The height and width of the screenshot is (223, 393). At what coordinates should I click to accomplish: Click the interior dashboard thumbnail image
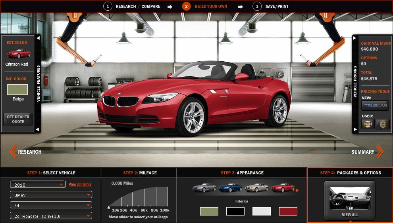[x=350, y=198]
